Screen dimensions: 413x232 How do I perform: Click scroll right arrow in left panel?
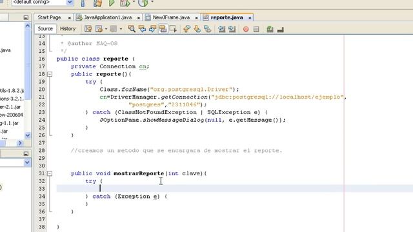coord(20,143)
